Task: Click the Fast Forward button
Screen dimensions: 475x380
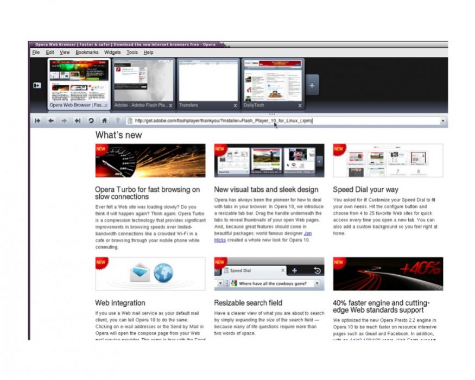Action: click(78, 121)
